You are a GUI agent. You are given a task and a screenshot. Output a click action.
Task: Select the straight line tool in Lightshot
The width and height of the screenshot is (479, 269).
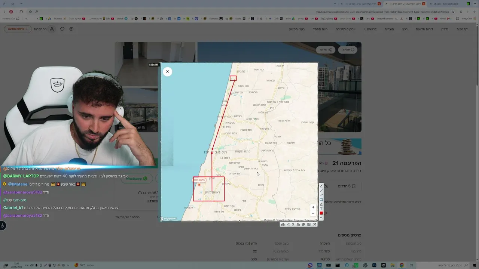tap(321, 191)
